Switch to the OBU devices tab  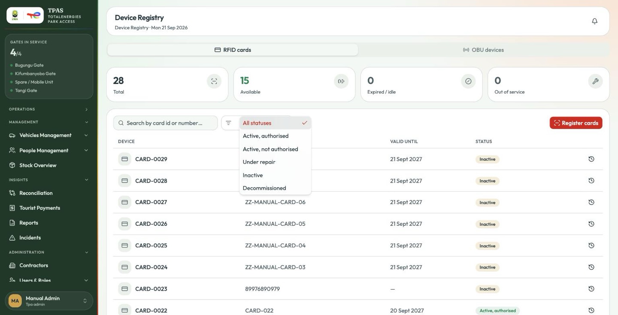point(483,50)
